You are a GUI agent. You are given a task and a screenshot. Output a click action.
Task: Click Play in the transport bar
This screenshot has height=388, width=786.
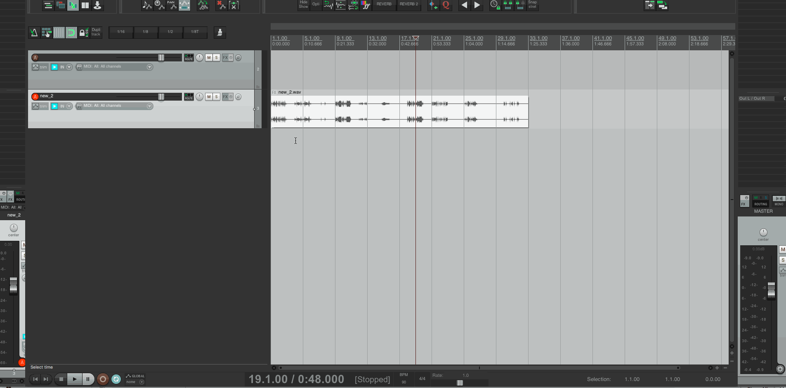(75, 379)
